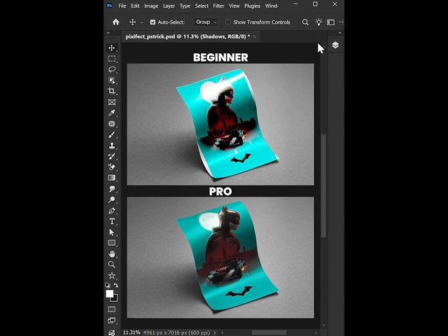Screen dimensions: 448x336
Task: Close the pixifect_pstrick.psd document tab
Action: pos(255,36)
